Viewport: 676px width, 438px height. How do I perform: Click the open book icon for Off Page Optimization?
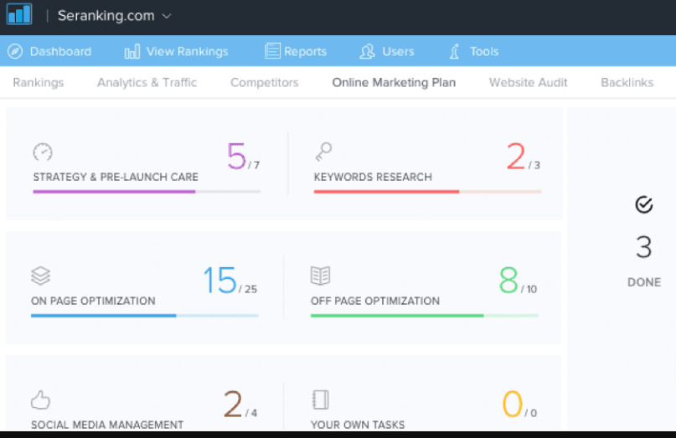tap(321, 276)
